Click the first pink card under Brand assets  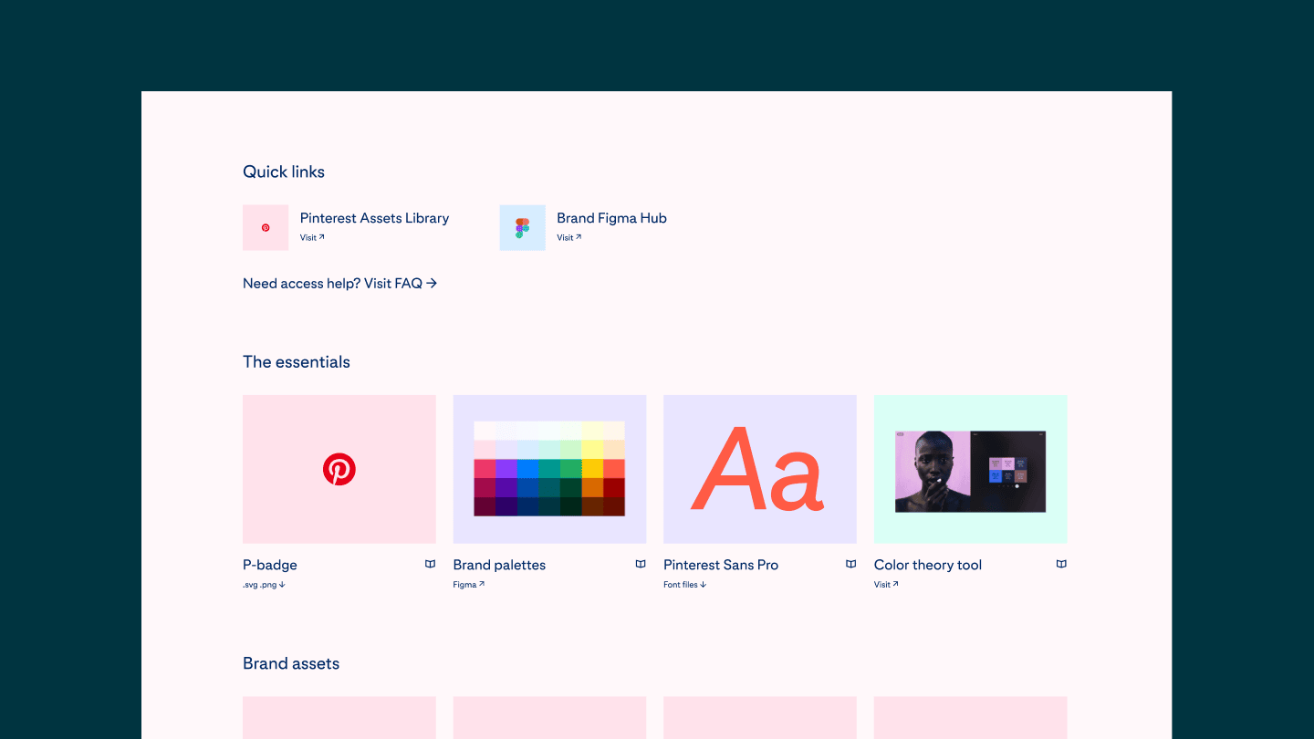click(339, 717)
